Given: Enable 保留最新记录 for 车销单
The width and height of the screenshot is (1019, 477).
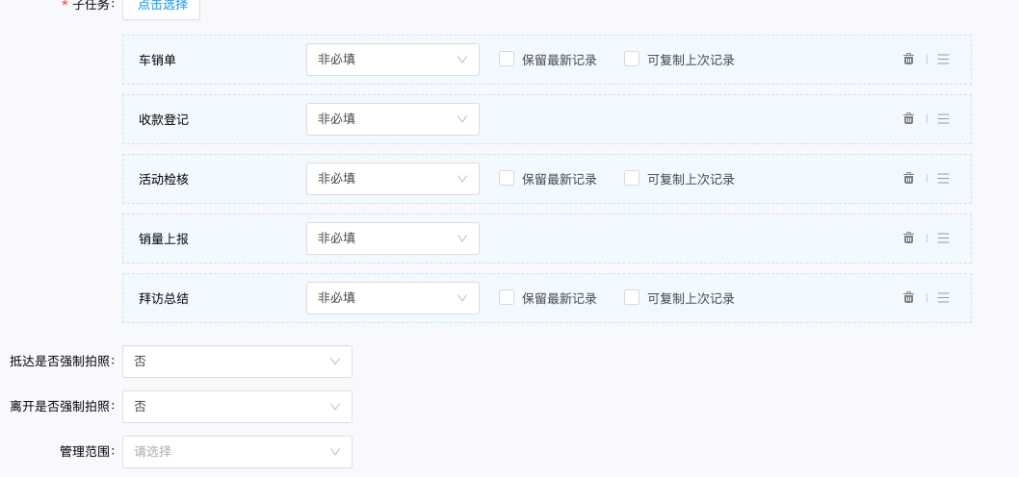Looking at the screenshot, I should click(507, 59).
